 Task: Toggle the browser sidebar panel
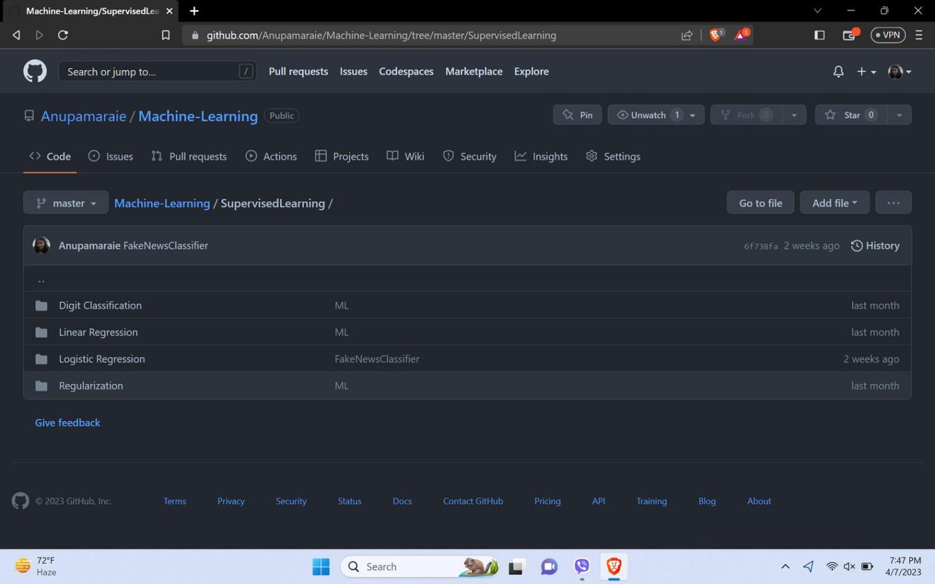(819, 35)
